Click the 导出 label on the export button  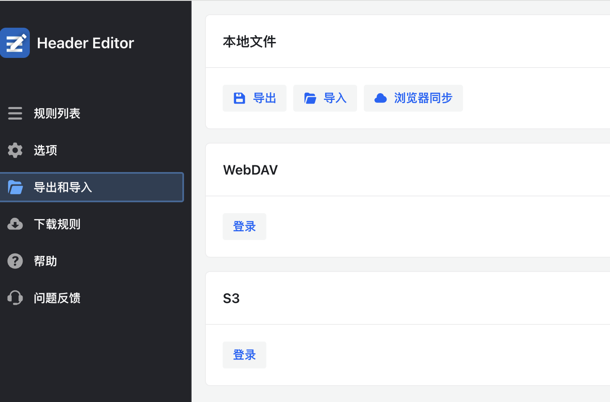point(265,98)
